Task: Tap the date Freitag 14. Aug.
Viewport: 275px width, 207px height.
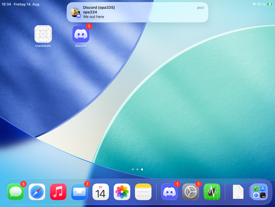Action: [x=27, y=4]
